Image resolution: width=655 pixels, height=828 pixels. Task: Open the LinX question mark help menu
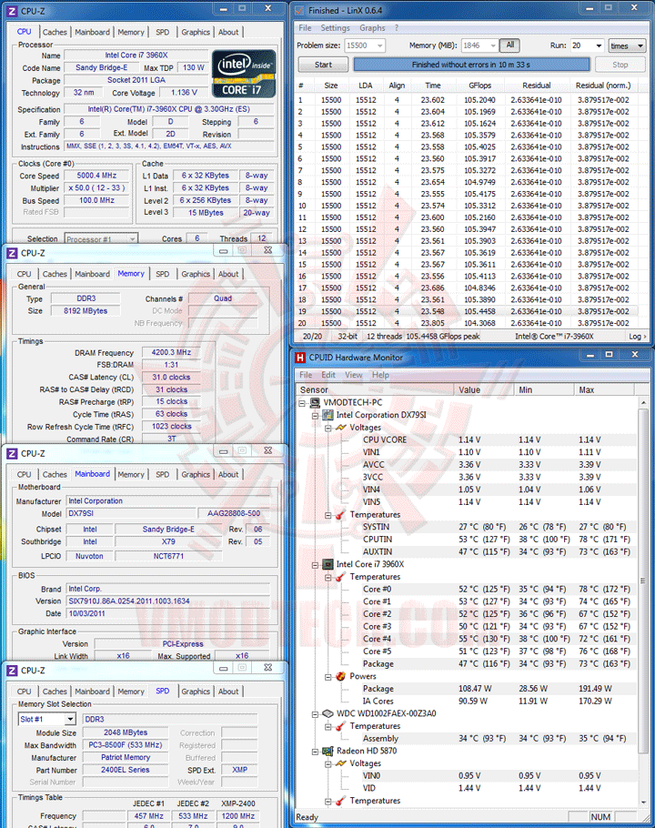[397, 28]
